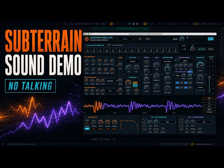
Task: Click the DELETE preset button
Action: pyautogui.click(x=148, y=39)
